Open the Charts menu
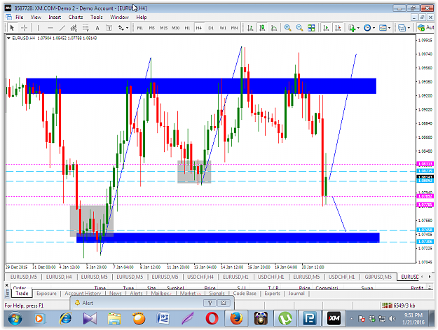438x330 pixels. pos(76,17)
